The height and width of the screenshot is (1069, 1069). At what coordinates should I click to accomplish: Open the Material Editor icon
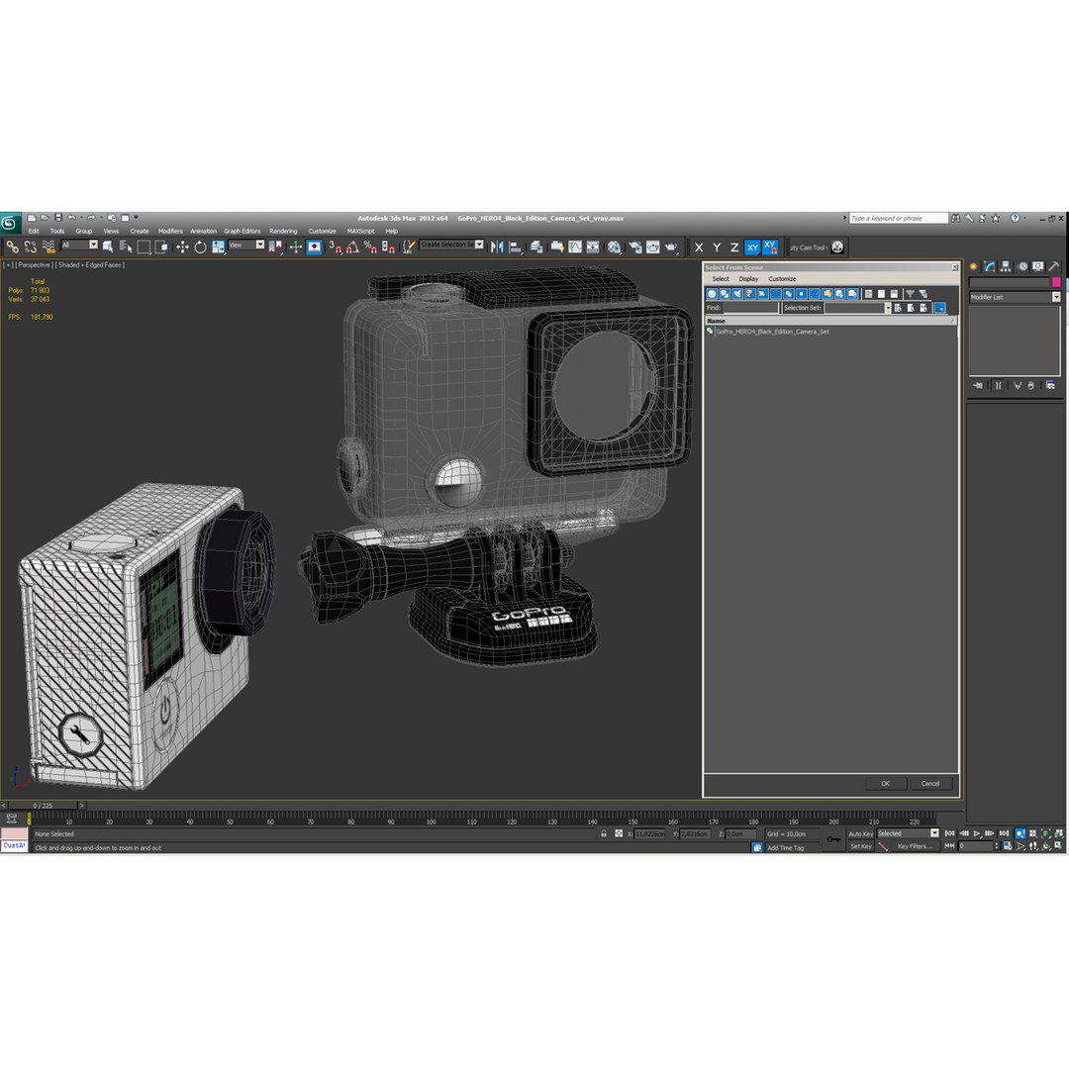[x=615, y=246]
